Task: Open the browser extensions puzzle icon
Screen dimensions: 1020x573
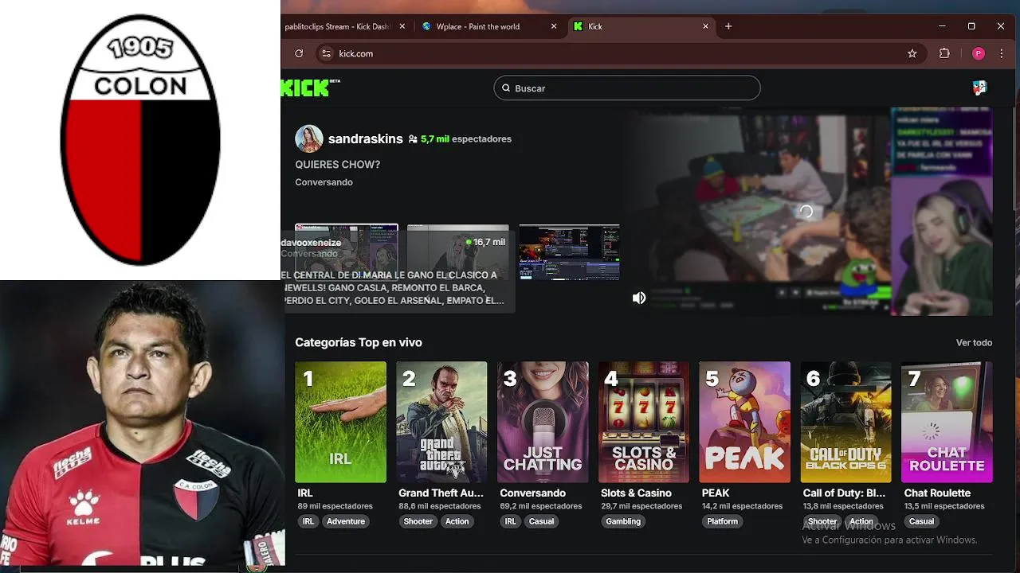Action: (944, 53)
